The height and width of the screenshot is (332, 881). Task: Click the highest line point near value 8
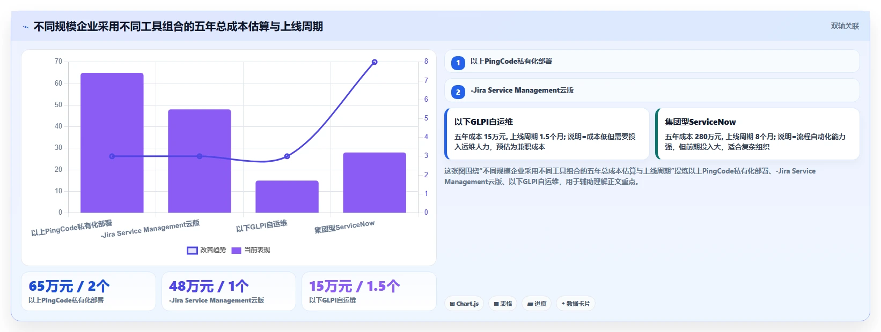(x=375, y=62)
